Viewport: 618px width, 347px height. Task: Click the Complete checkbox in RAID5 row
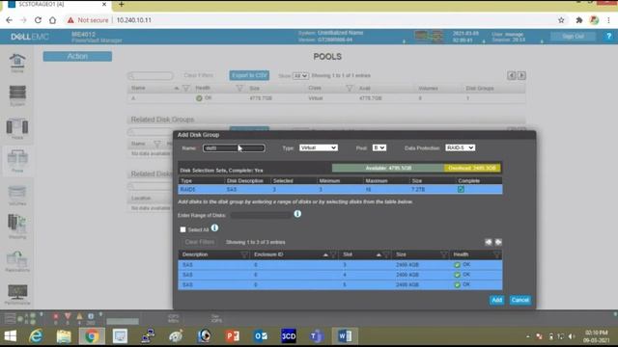[x=461, y=189]
